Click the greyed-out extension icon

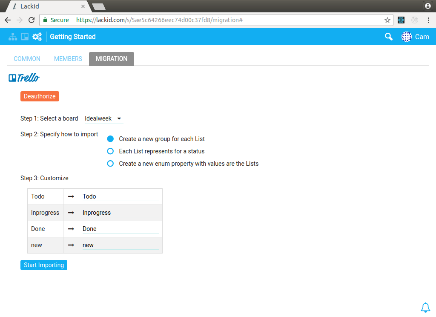[415, 20]
